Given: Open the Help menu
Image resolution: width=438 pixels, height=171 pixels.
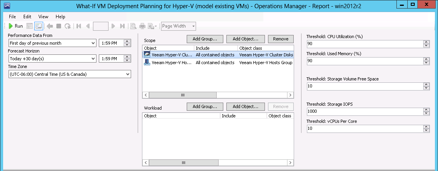Looking at the screenshot, I should pyautogui.click(x=60, y=17).
